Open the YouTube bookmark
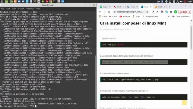Viewport: 193px width, 109px height. click(125, 16)
